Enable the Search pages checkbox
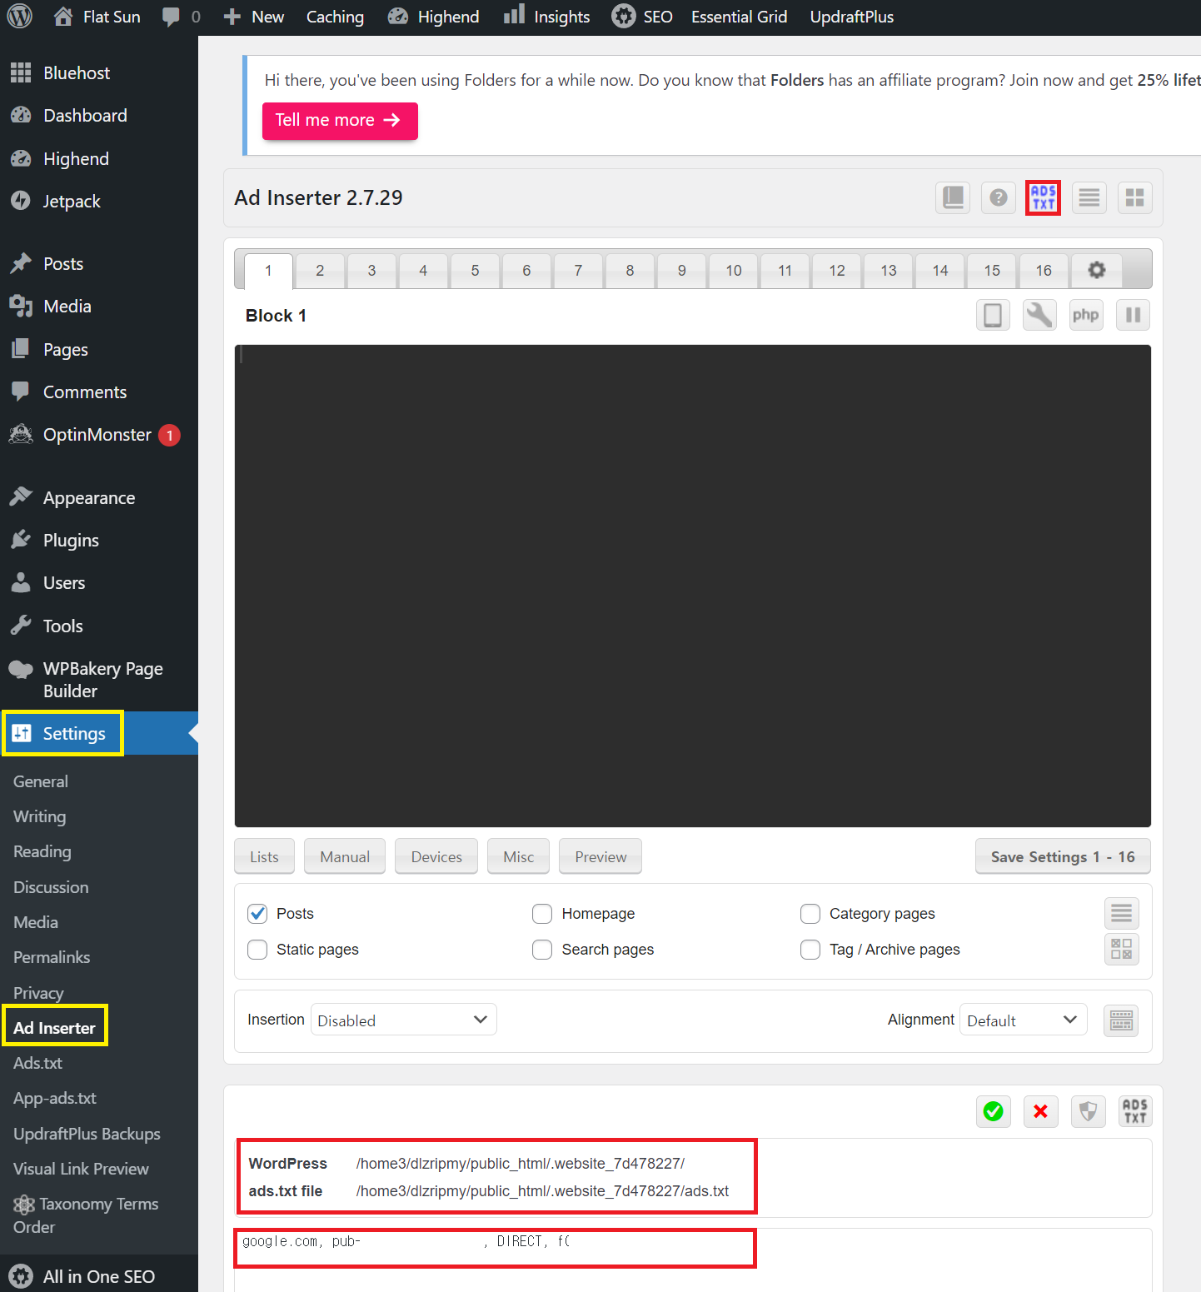Image resolution: width=1201 pixels, height=1292 pixels. [x=542, y=950]
